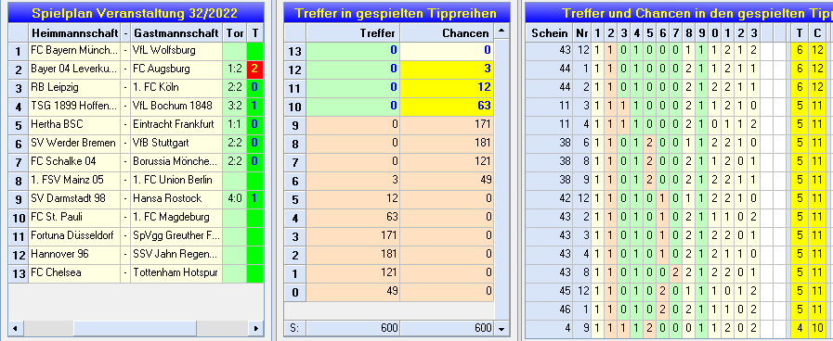
Task: Select 1. FSV Mainz 05 cell
Action: pyautogui.click(x=74, y=181)
